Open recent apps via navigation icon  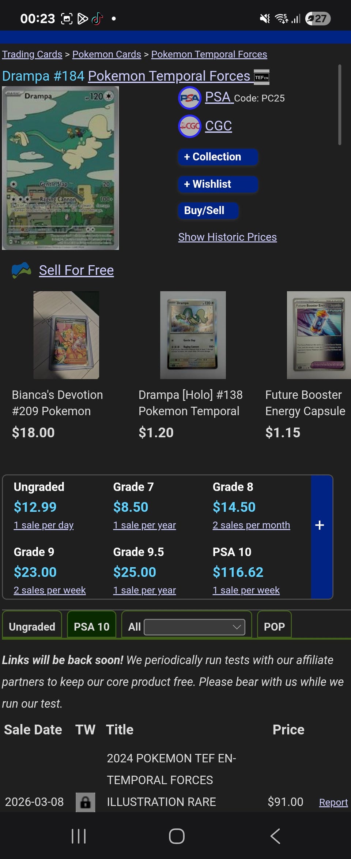click(x=79, y=836)
